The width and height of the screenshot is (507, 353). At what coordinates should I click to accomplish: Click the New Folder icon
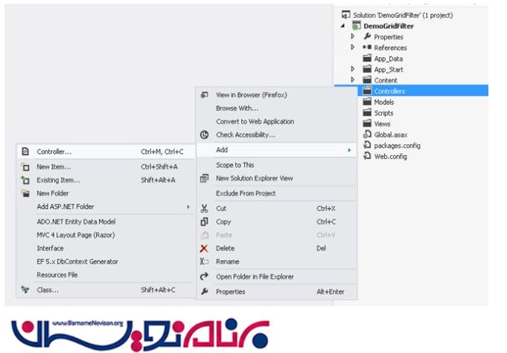pos(25,193)
